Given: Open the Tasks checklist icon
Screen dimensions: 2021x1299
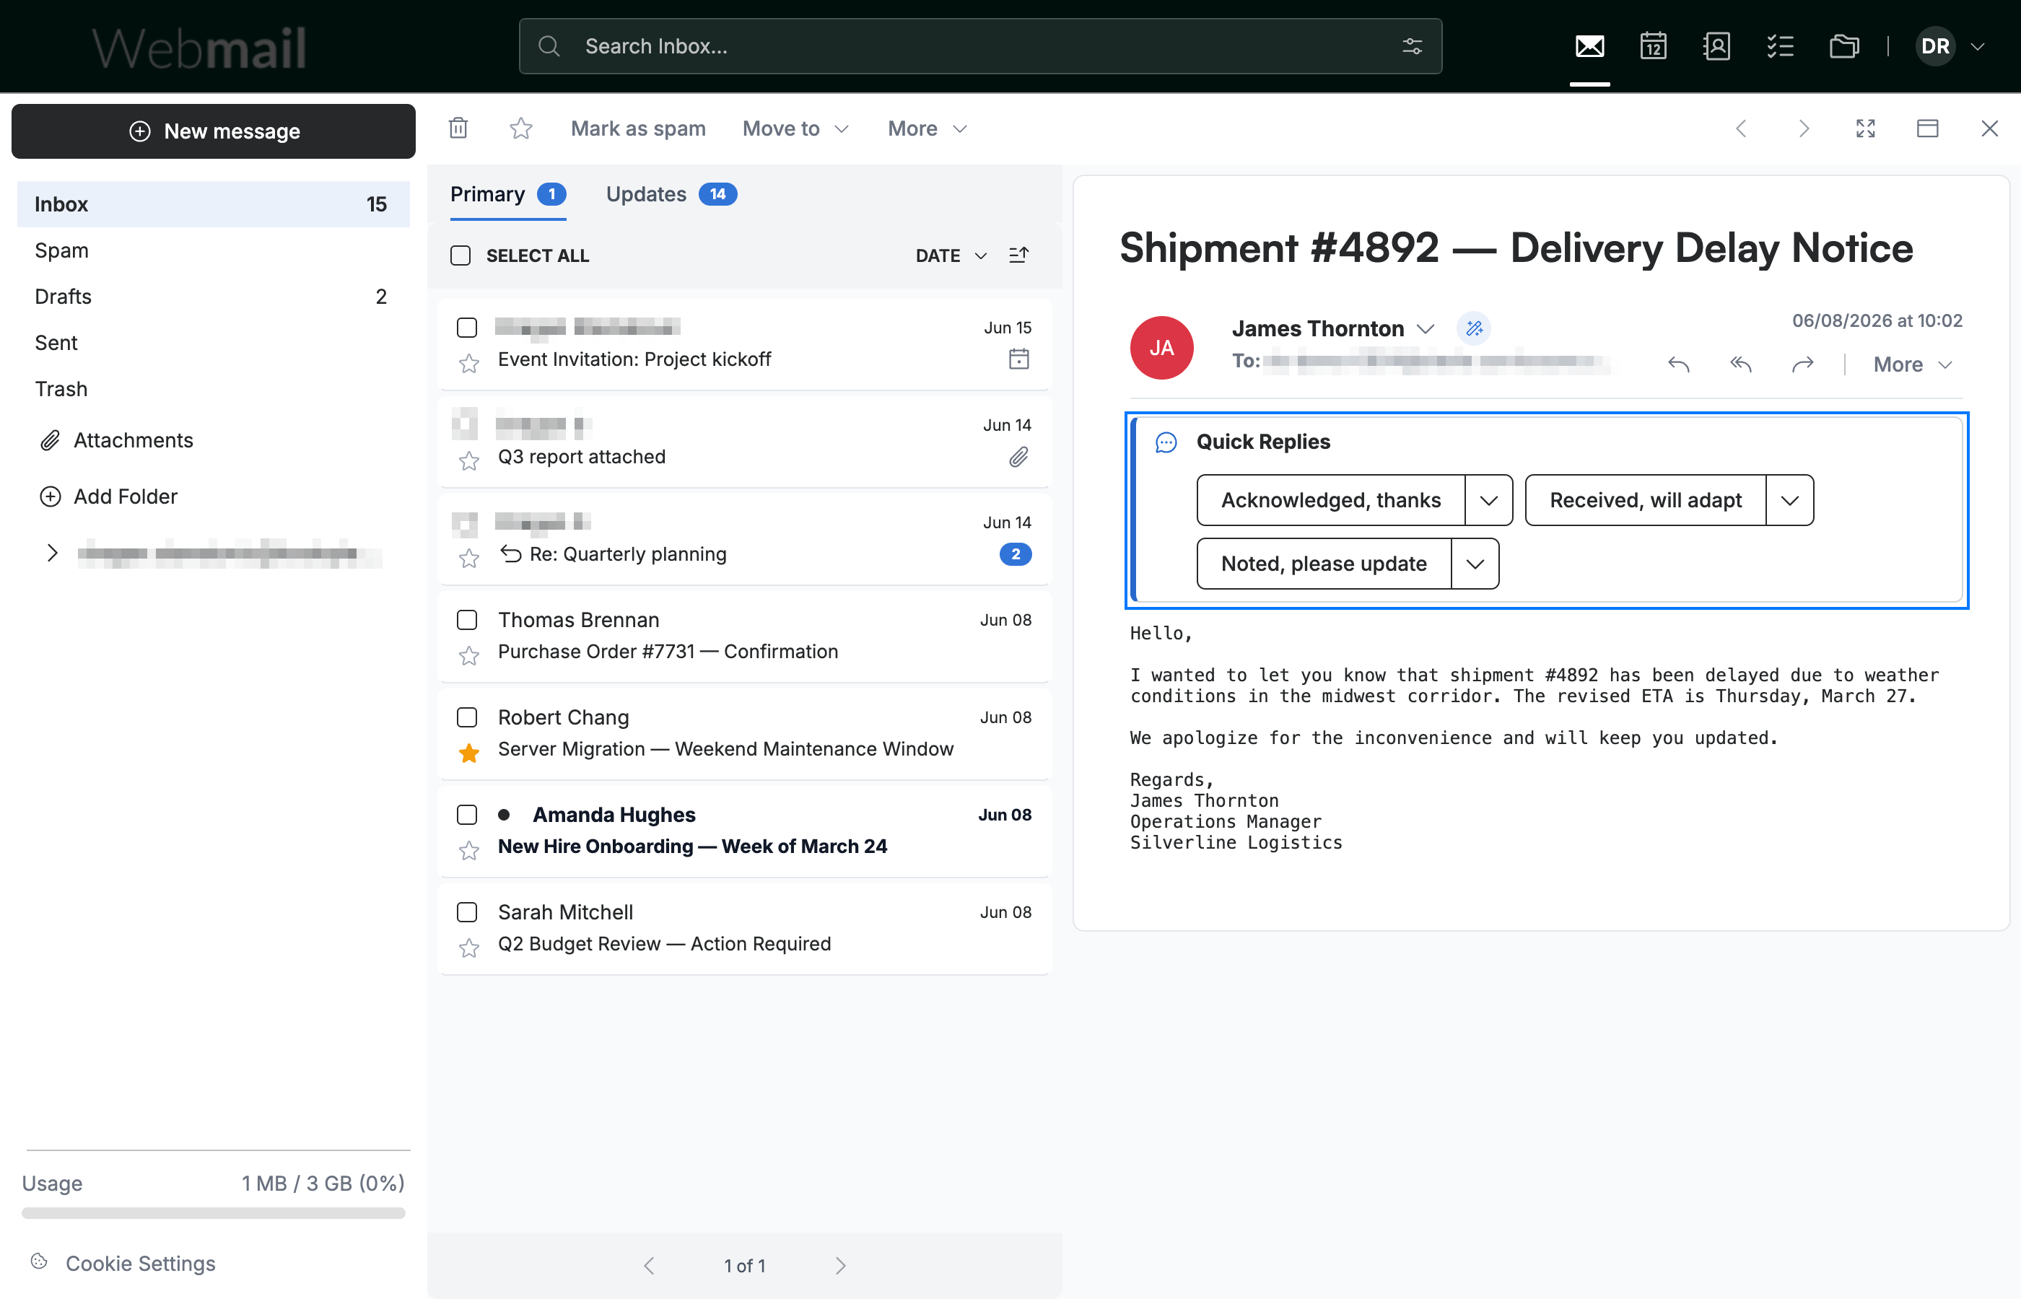Looking at the screenshot, I should [1780, 46].
